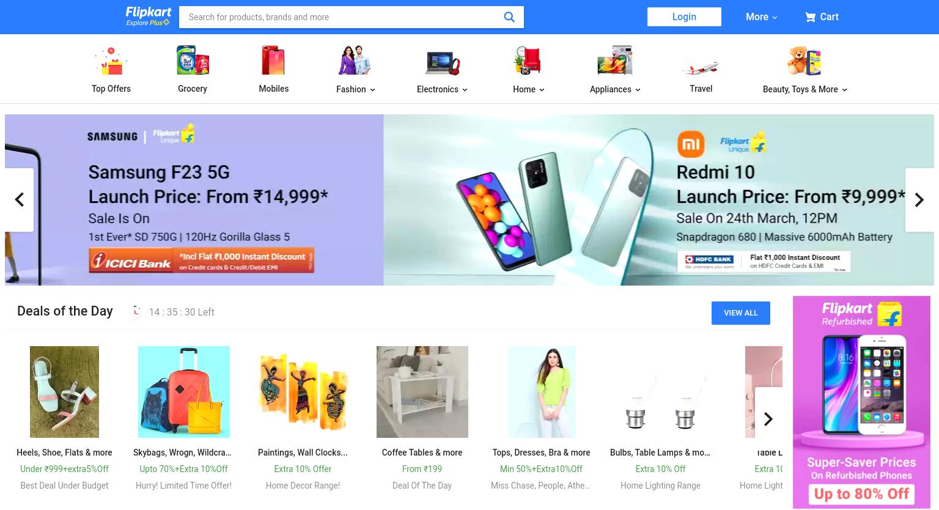Open the Flipkart Refurbished phones ad

[x=861, y=402]
